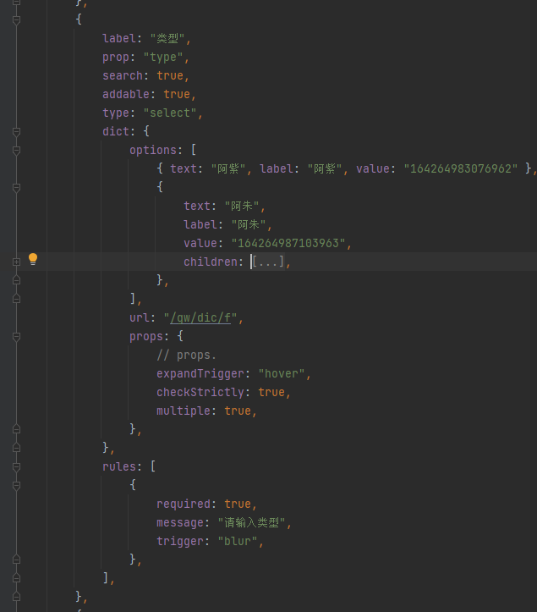Viewport: 537px width, 612px height.
Task: Collapse the 'dict: {' block fold marker
Action: coord(16,132)
